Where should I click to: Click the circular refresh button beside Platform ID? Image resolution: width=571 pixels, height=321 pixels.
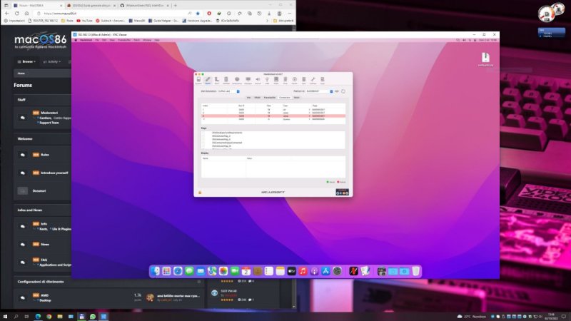[343, 91]
